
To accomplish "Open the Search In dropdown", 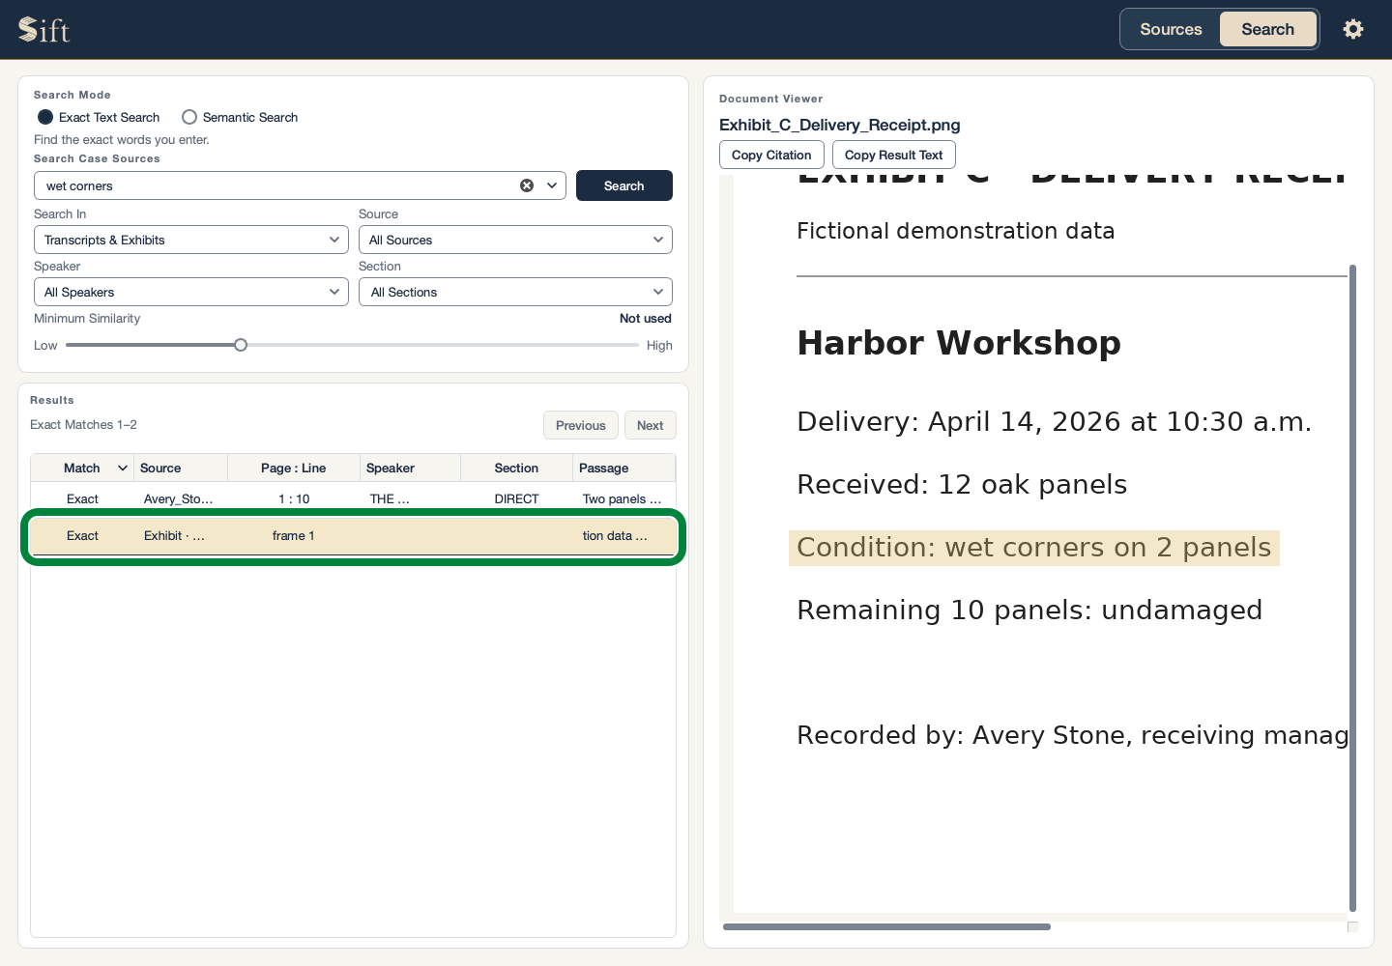I will pos(191,240).
